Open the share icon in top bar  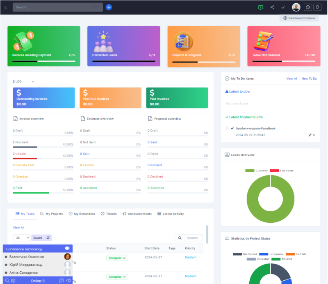[x=272, y=7]
